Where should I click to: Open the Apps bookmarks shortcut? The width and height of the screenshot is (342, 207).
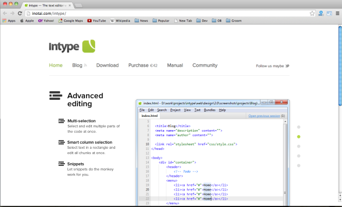tap(9, 21)
